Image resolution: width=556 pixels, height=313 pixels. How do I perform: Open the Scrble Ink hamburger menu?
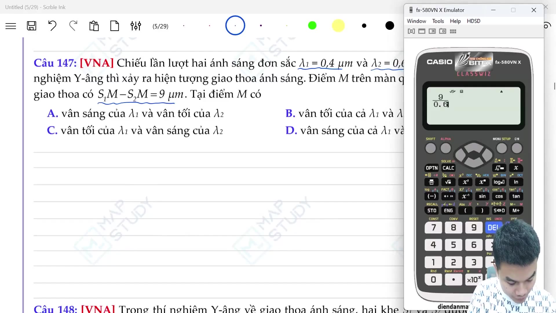tap(11, 26)
